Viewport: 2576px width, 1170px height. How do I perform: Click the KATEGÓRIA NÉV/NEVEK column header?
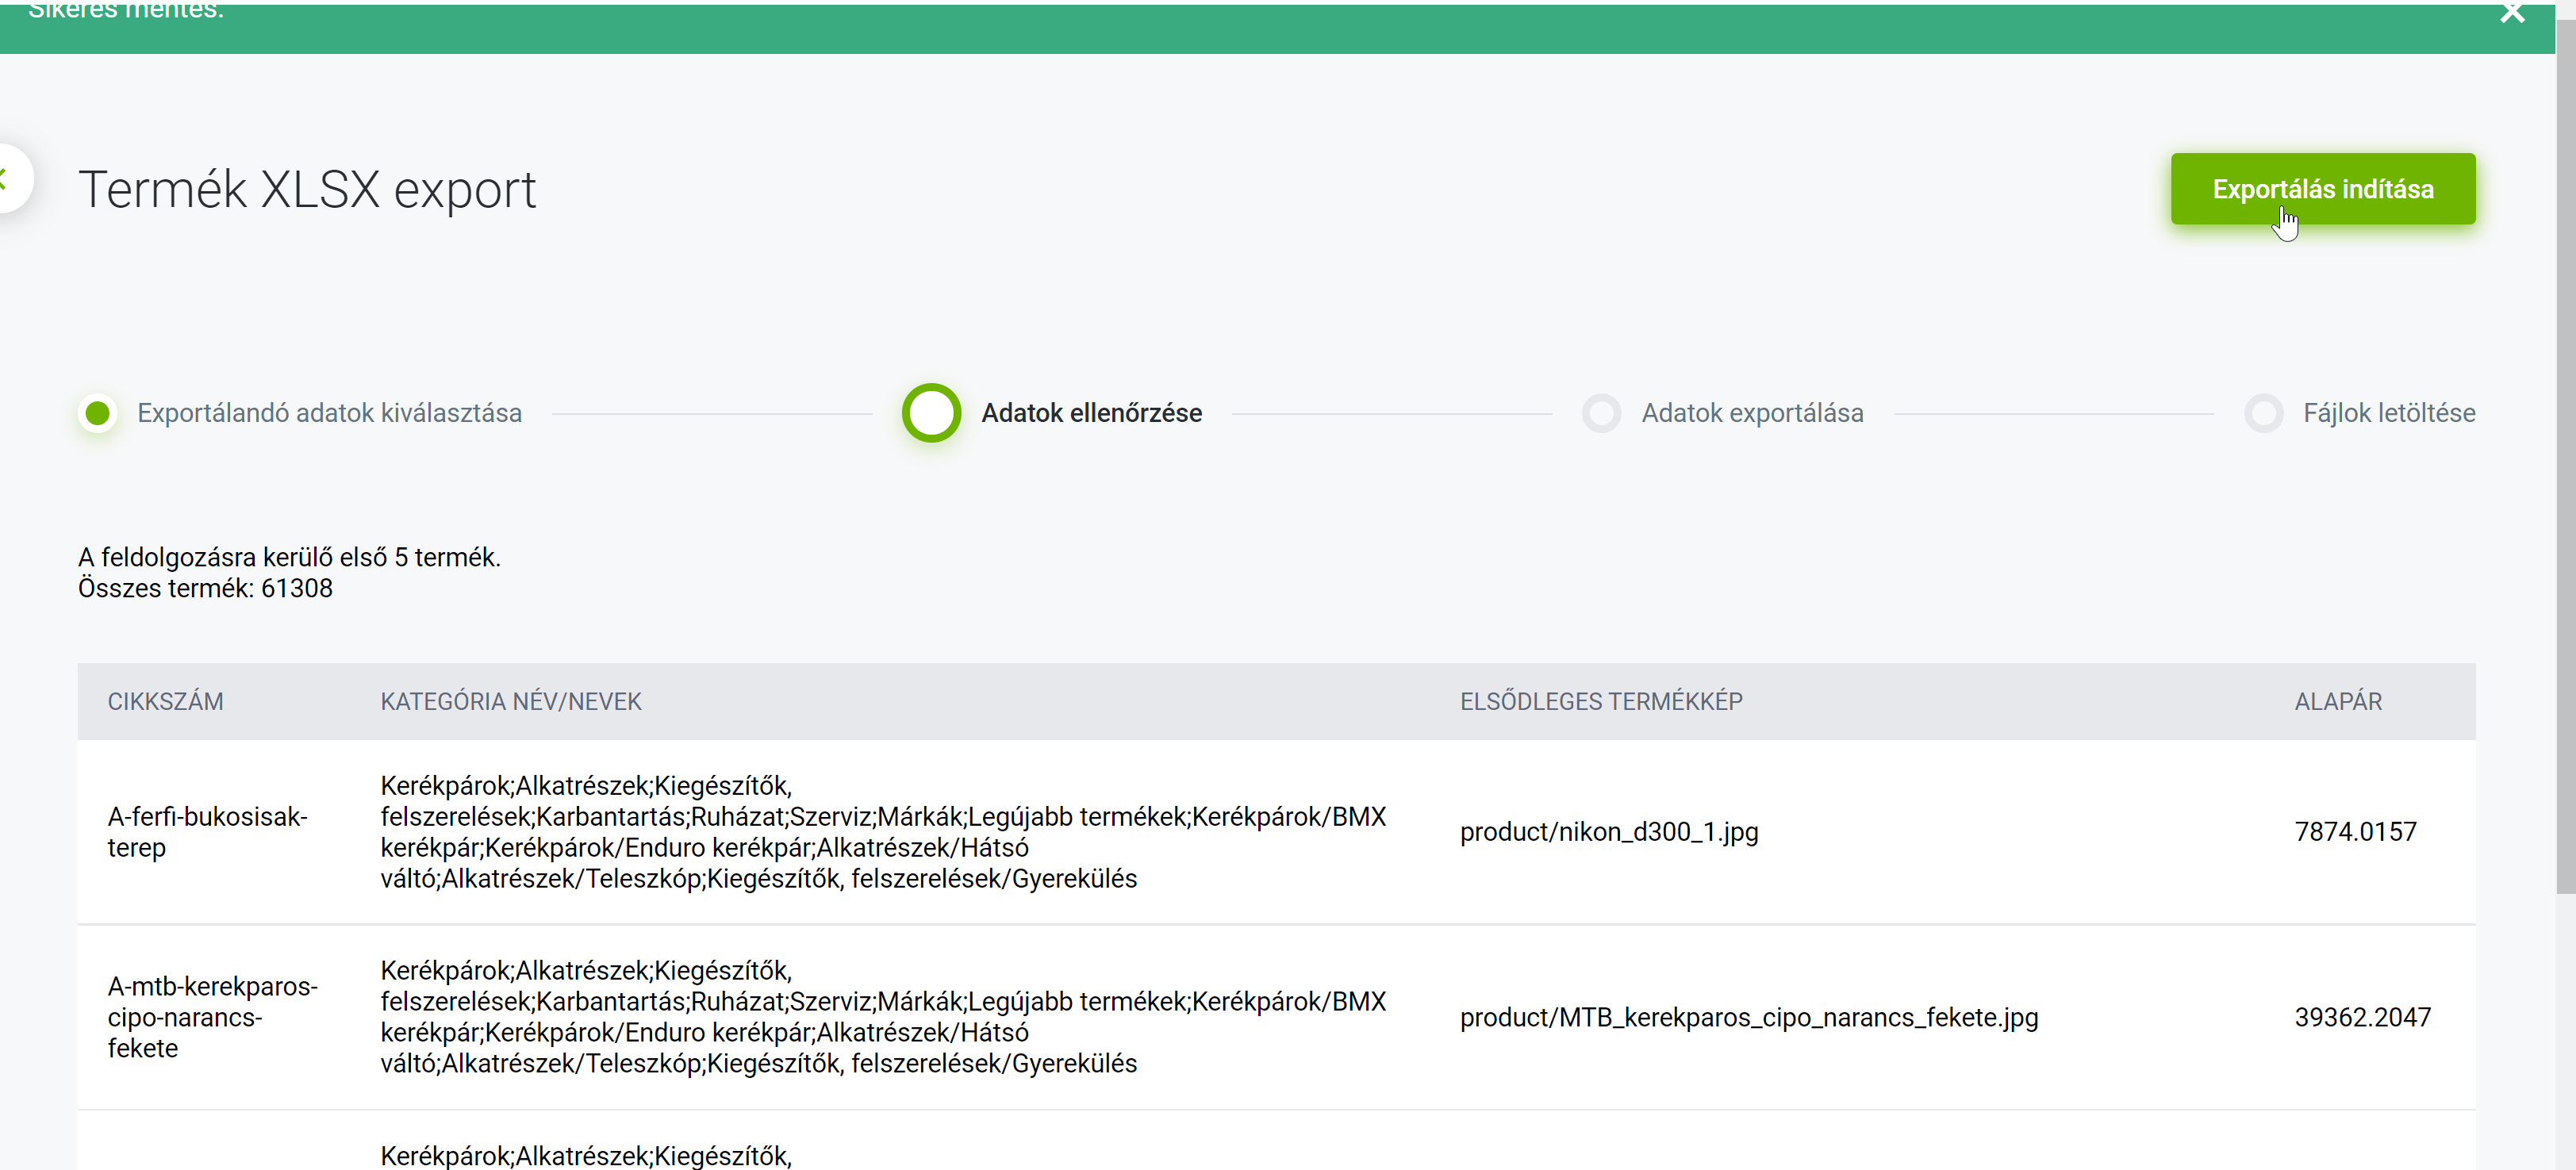point(510,702)
